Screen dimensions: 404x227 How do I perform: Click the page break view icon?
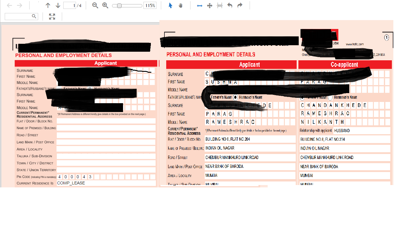(x=220, y=6)
